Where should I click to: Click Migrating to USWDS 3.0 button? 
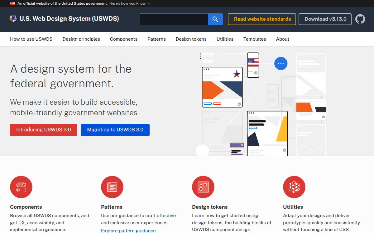coord(115,130)
